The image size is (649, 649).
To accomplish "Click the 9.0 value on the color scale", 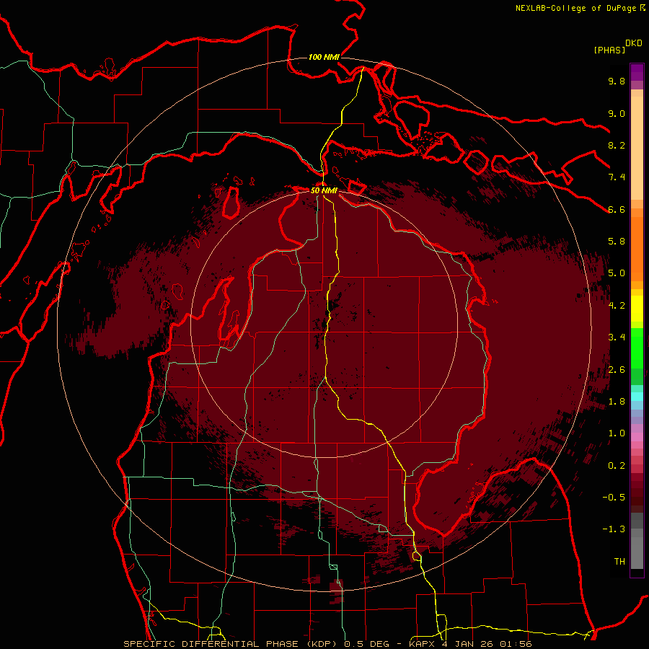I will 617,113.
